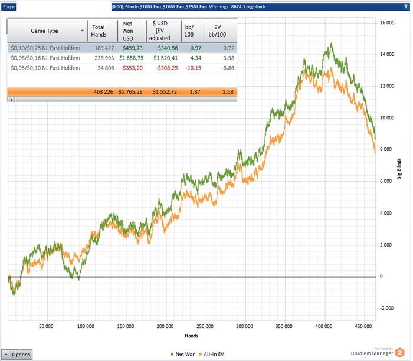
Task: Click the Big Blinds axis title
Action: pos(399,169)
